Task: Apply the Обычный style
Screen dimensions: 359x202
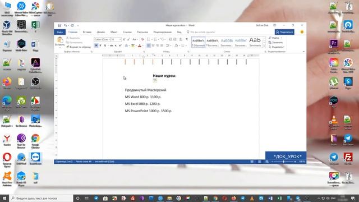Action: pyautogui.click(x=198, y=42)
